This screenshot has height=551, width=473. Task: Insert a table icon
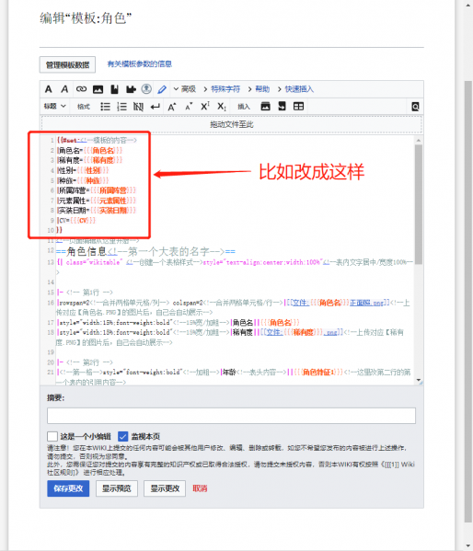pos(298,106)
